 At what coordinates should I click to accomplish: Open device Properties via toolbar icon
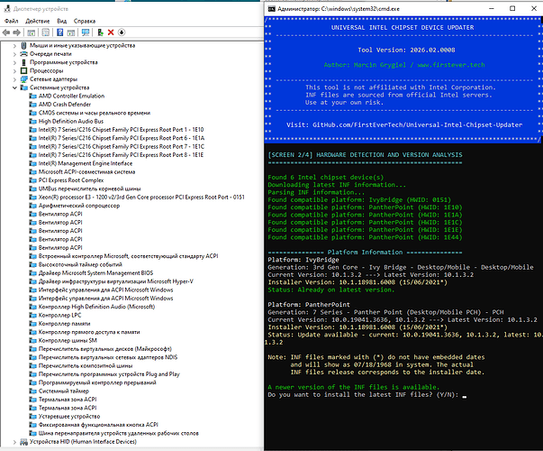tap(45, 32)
